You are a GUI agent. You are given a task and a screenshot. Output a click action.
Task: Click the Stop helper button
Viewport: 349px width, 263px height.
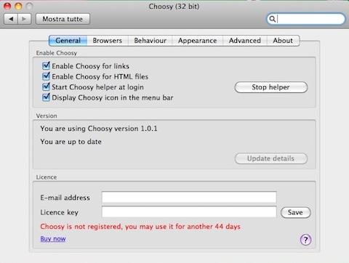coord(271,87)
